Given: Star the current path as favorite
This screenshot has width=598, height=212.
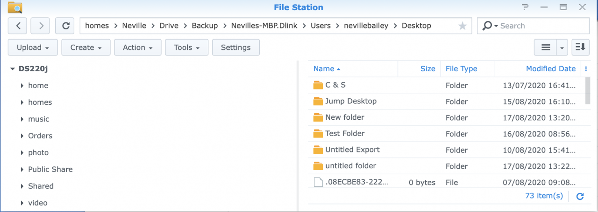Looking at the screenshot, I should tap(462, 26).
